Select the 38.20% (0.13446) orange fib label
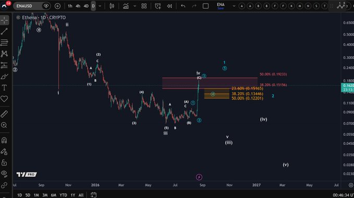This screenshot has width=354, height=198. coord(247,94)
